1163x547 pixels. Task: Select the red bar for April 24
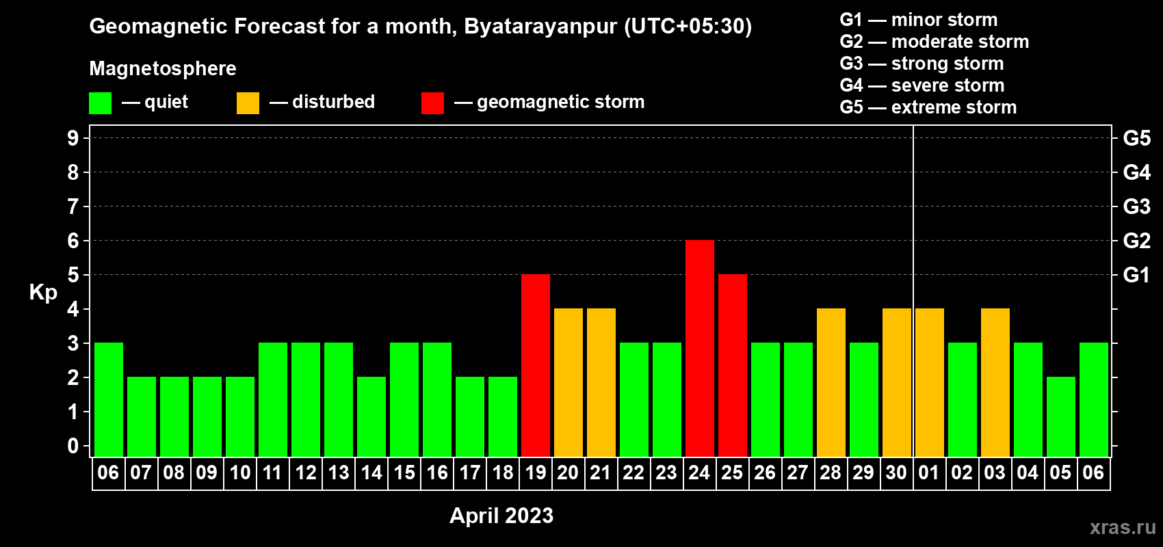click(x=700, y=349)
